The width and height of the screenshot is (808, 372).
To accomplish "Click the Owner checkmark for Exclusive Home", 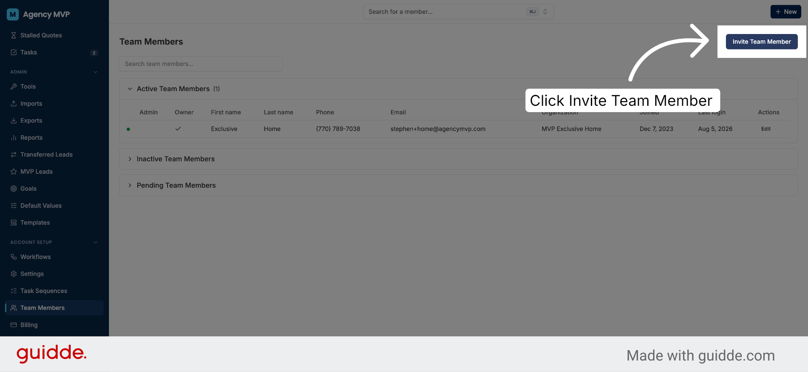I will 178,129.
